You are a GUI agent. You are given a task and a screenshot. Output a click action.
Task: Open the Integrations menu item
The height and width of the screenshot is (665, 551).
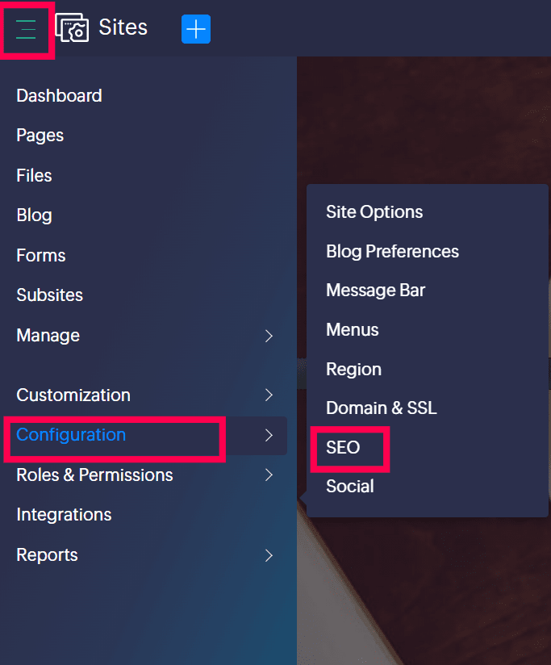click(x=64, y=515)
